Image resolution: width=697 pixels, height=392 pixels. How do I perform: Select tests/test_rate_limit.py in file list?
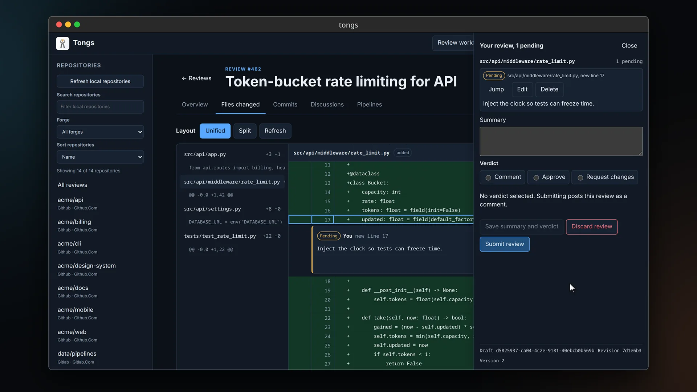[232, 236]
